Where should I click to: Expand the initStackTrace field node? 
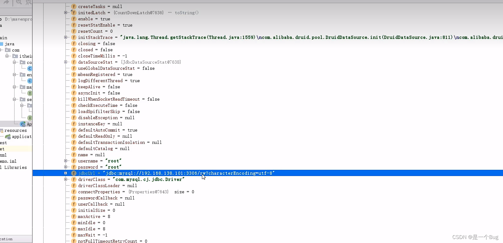click(65, 37)
